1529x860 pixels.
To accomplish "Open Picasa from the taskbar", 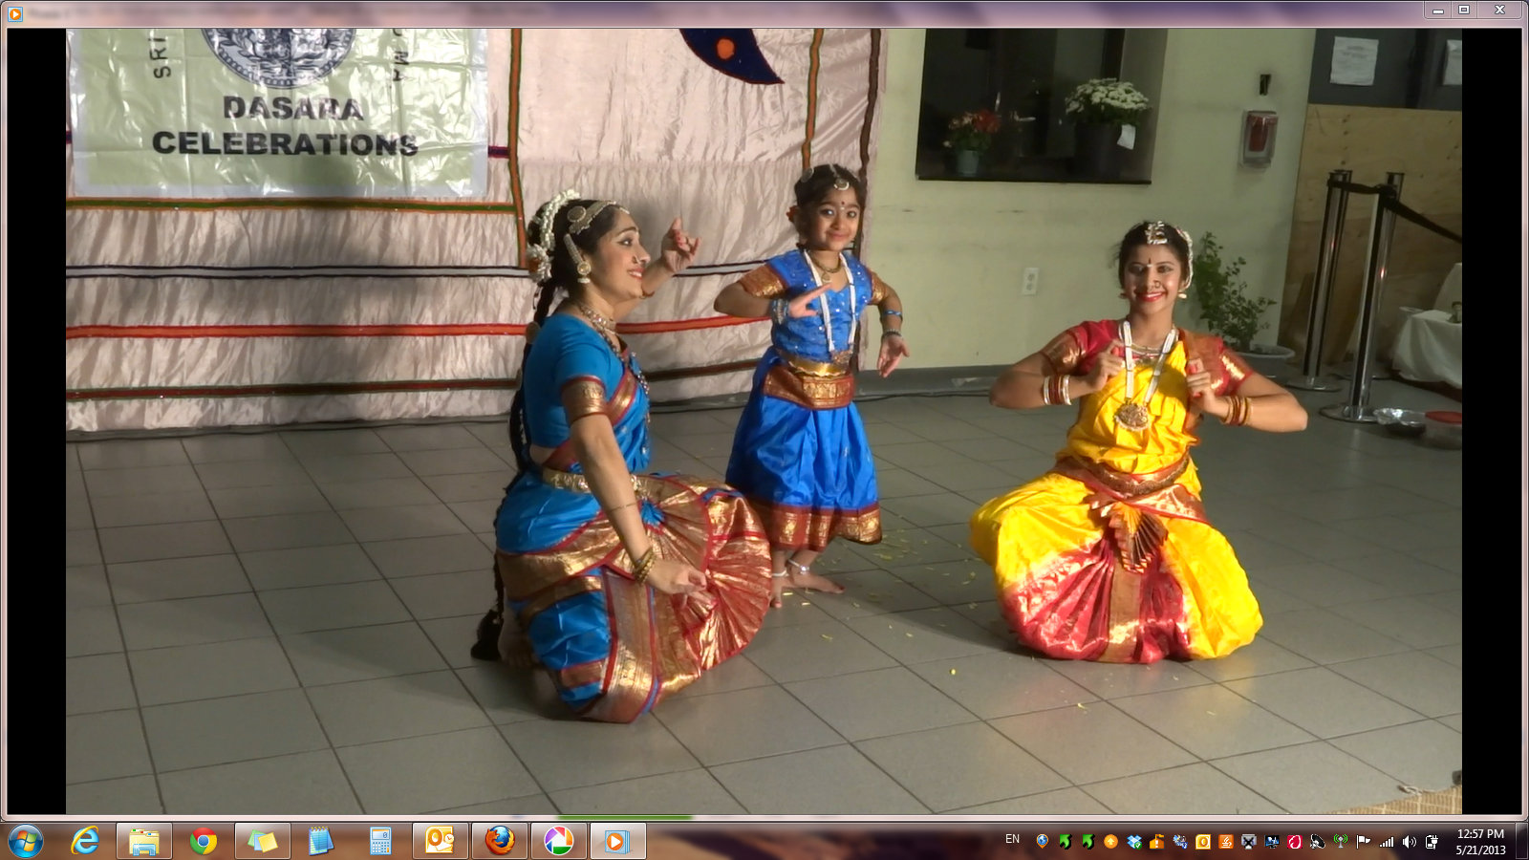I will [x=558, y=841].
